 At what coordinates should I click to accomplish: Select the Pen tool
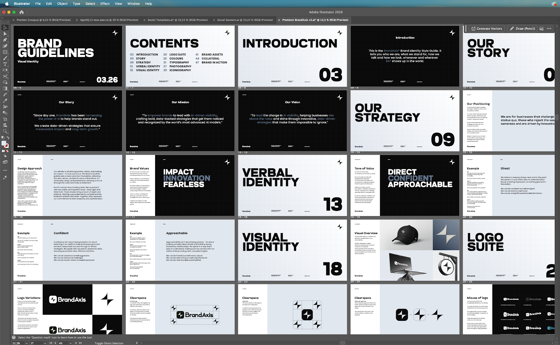(5, 40)
